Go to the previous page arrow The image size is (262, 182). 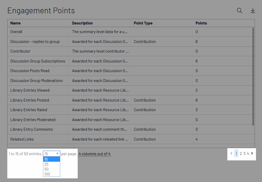pyautogui.click(x=231, y=153)
